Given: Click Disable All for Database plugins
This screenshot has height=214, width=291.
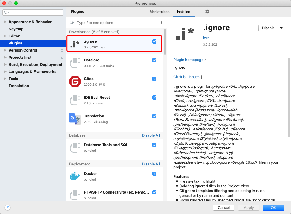Looking at the screenshot, I should [x=151, y=135].
